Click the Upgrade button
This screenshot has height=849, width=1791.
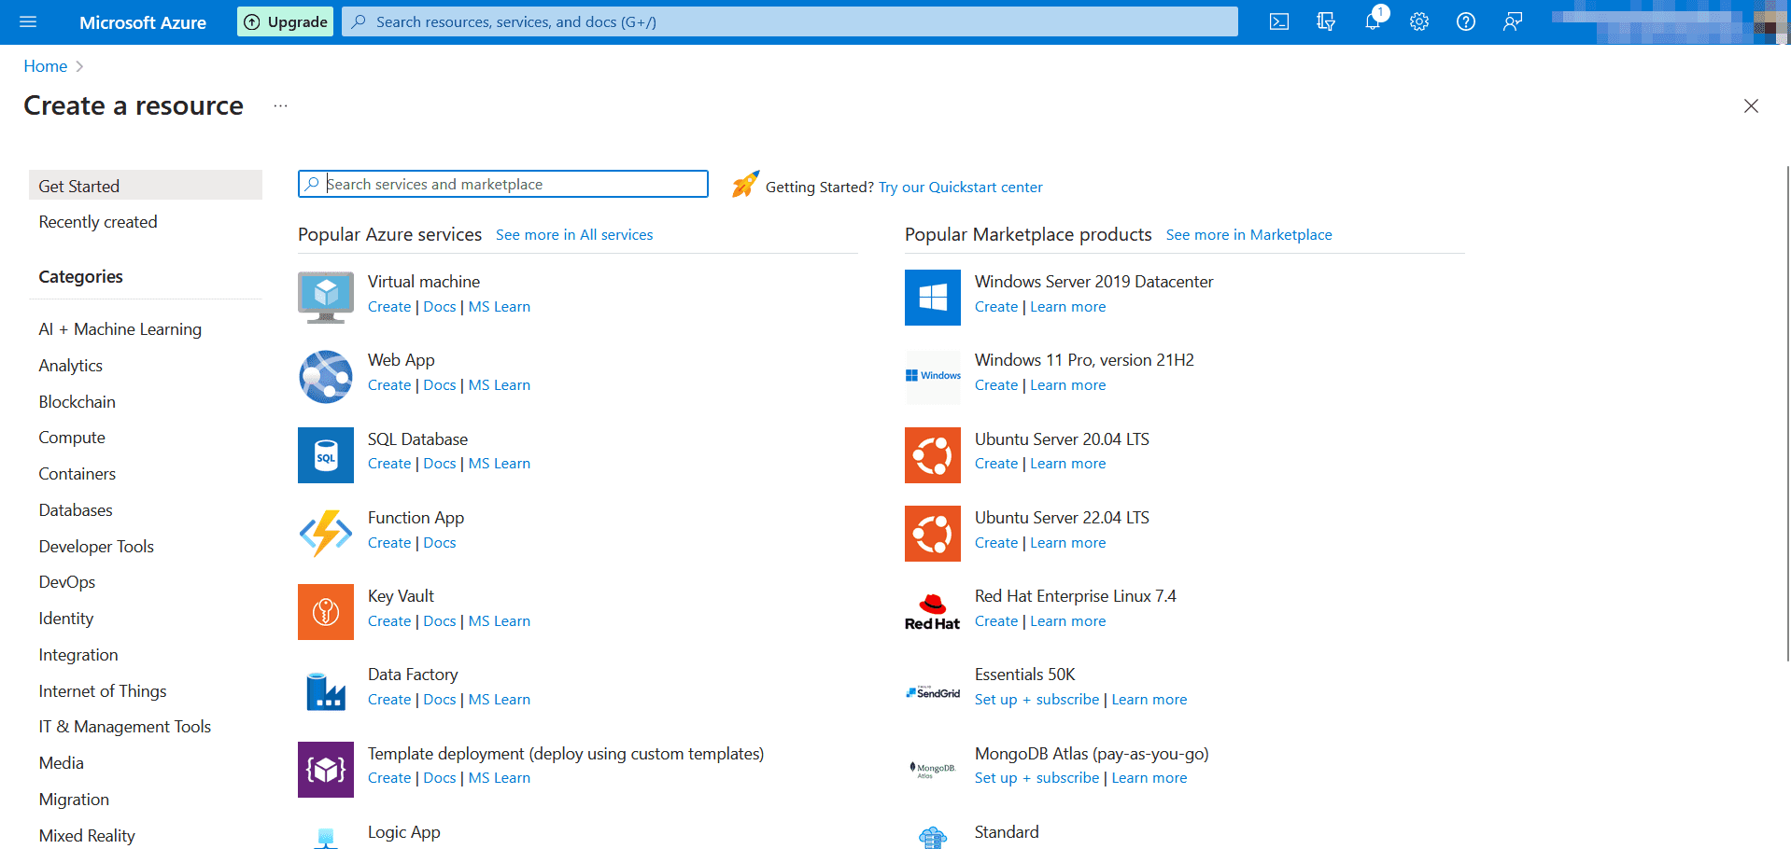[285, 21]
